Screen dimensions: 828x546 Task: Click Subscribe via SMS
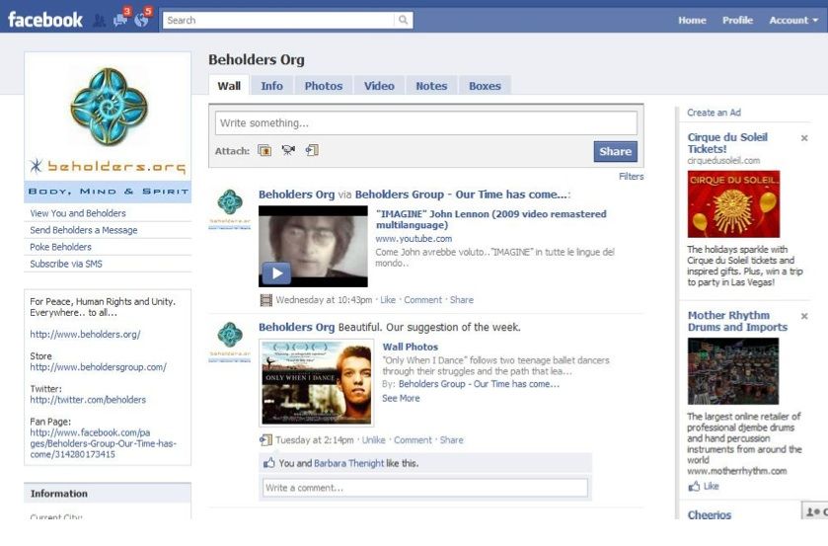66,264
